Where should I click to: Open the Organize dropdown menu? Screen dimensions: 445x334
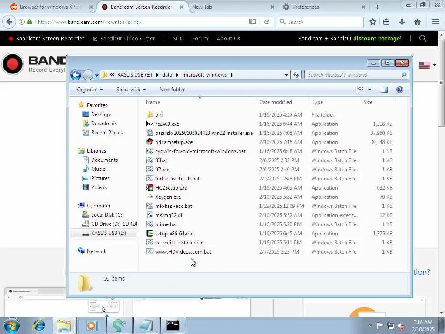90,90
